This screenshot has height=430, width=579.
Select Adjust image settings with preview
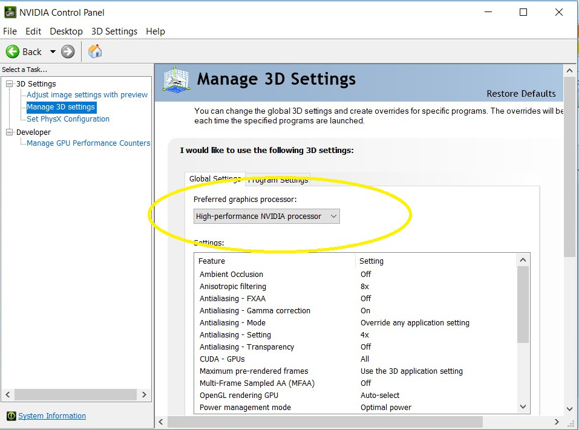pos(87,95)
